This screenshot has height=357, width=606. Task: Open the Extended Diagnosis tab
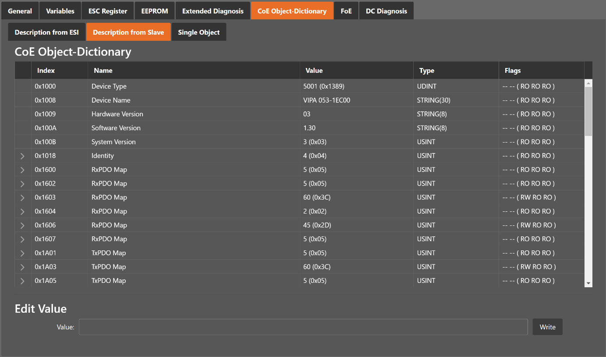(213, 11)
